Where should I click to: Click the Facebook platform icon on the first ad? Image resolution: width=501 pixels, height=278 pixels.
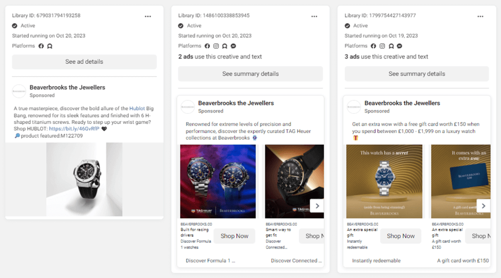pyautogui.click(x=42, y=46)
